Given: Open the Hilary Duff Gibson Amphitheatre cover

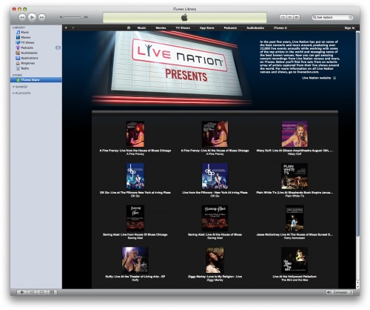Looking at the screenshot, I should (295, 134).
